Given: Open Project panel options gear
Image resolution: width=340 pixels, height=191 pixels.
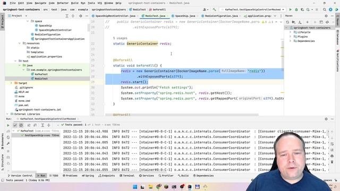Looking at the screenshot, I should (x=81, y=16).
